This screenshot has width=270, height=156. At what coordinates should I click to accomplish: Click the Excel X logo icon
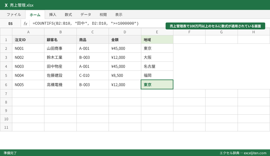tap(6, 5)
